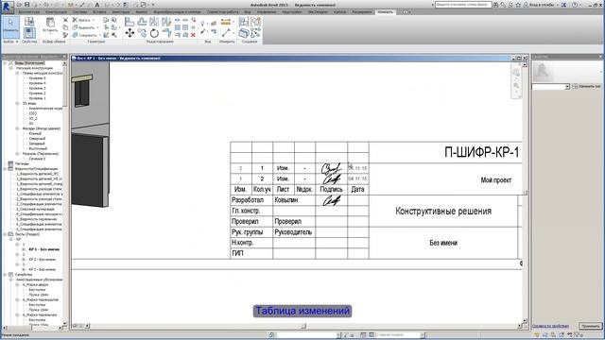Image resolution: width=605 pixels, height=340 pixels.
Task: Select the Rotate tool icon
Action: point(154,33)
